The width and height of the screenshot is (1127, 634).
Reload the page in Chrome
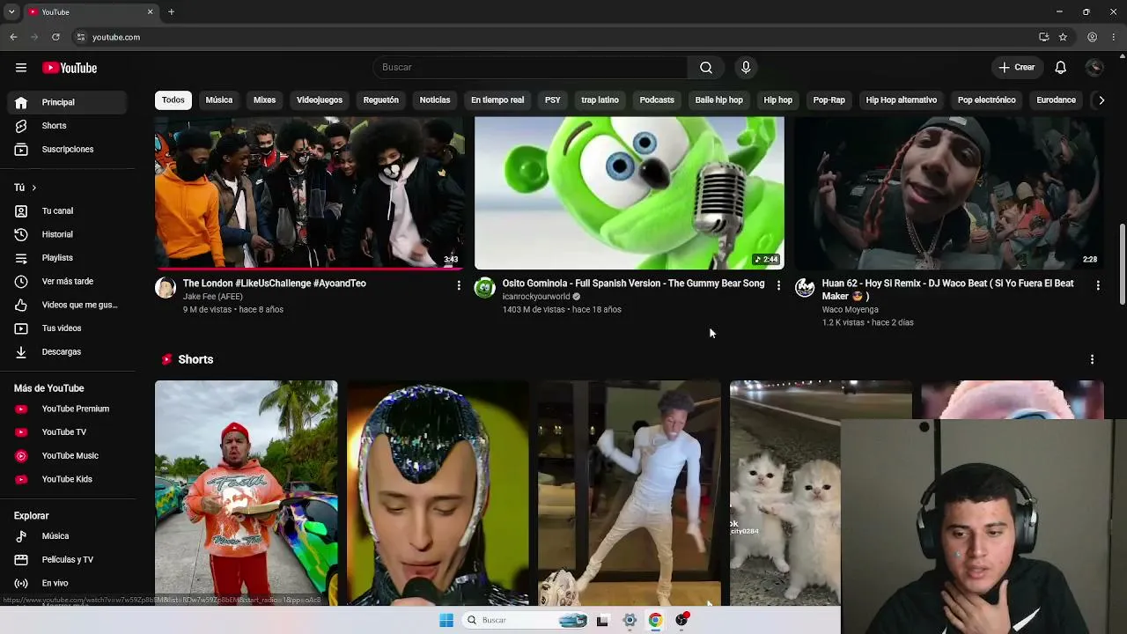[55, 37]
